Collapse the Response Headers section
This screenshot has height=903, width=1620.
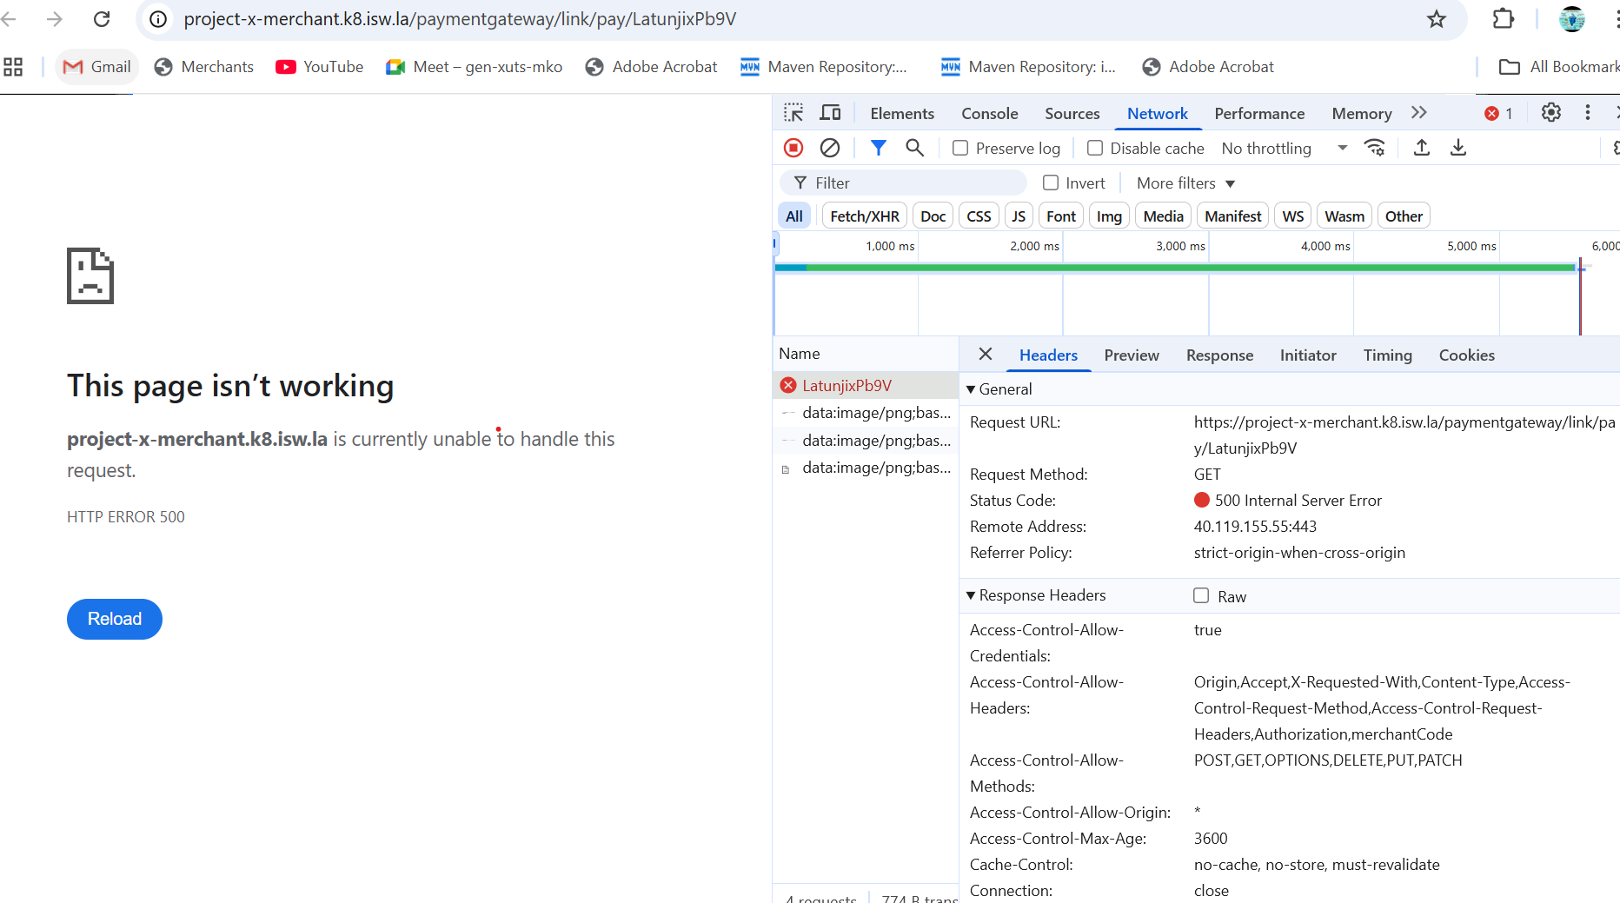(971, 595)
